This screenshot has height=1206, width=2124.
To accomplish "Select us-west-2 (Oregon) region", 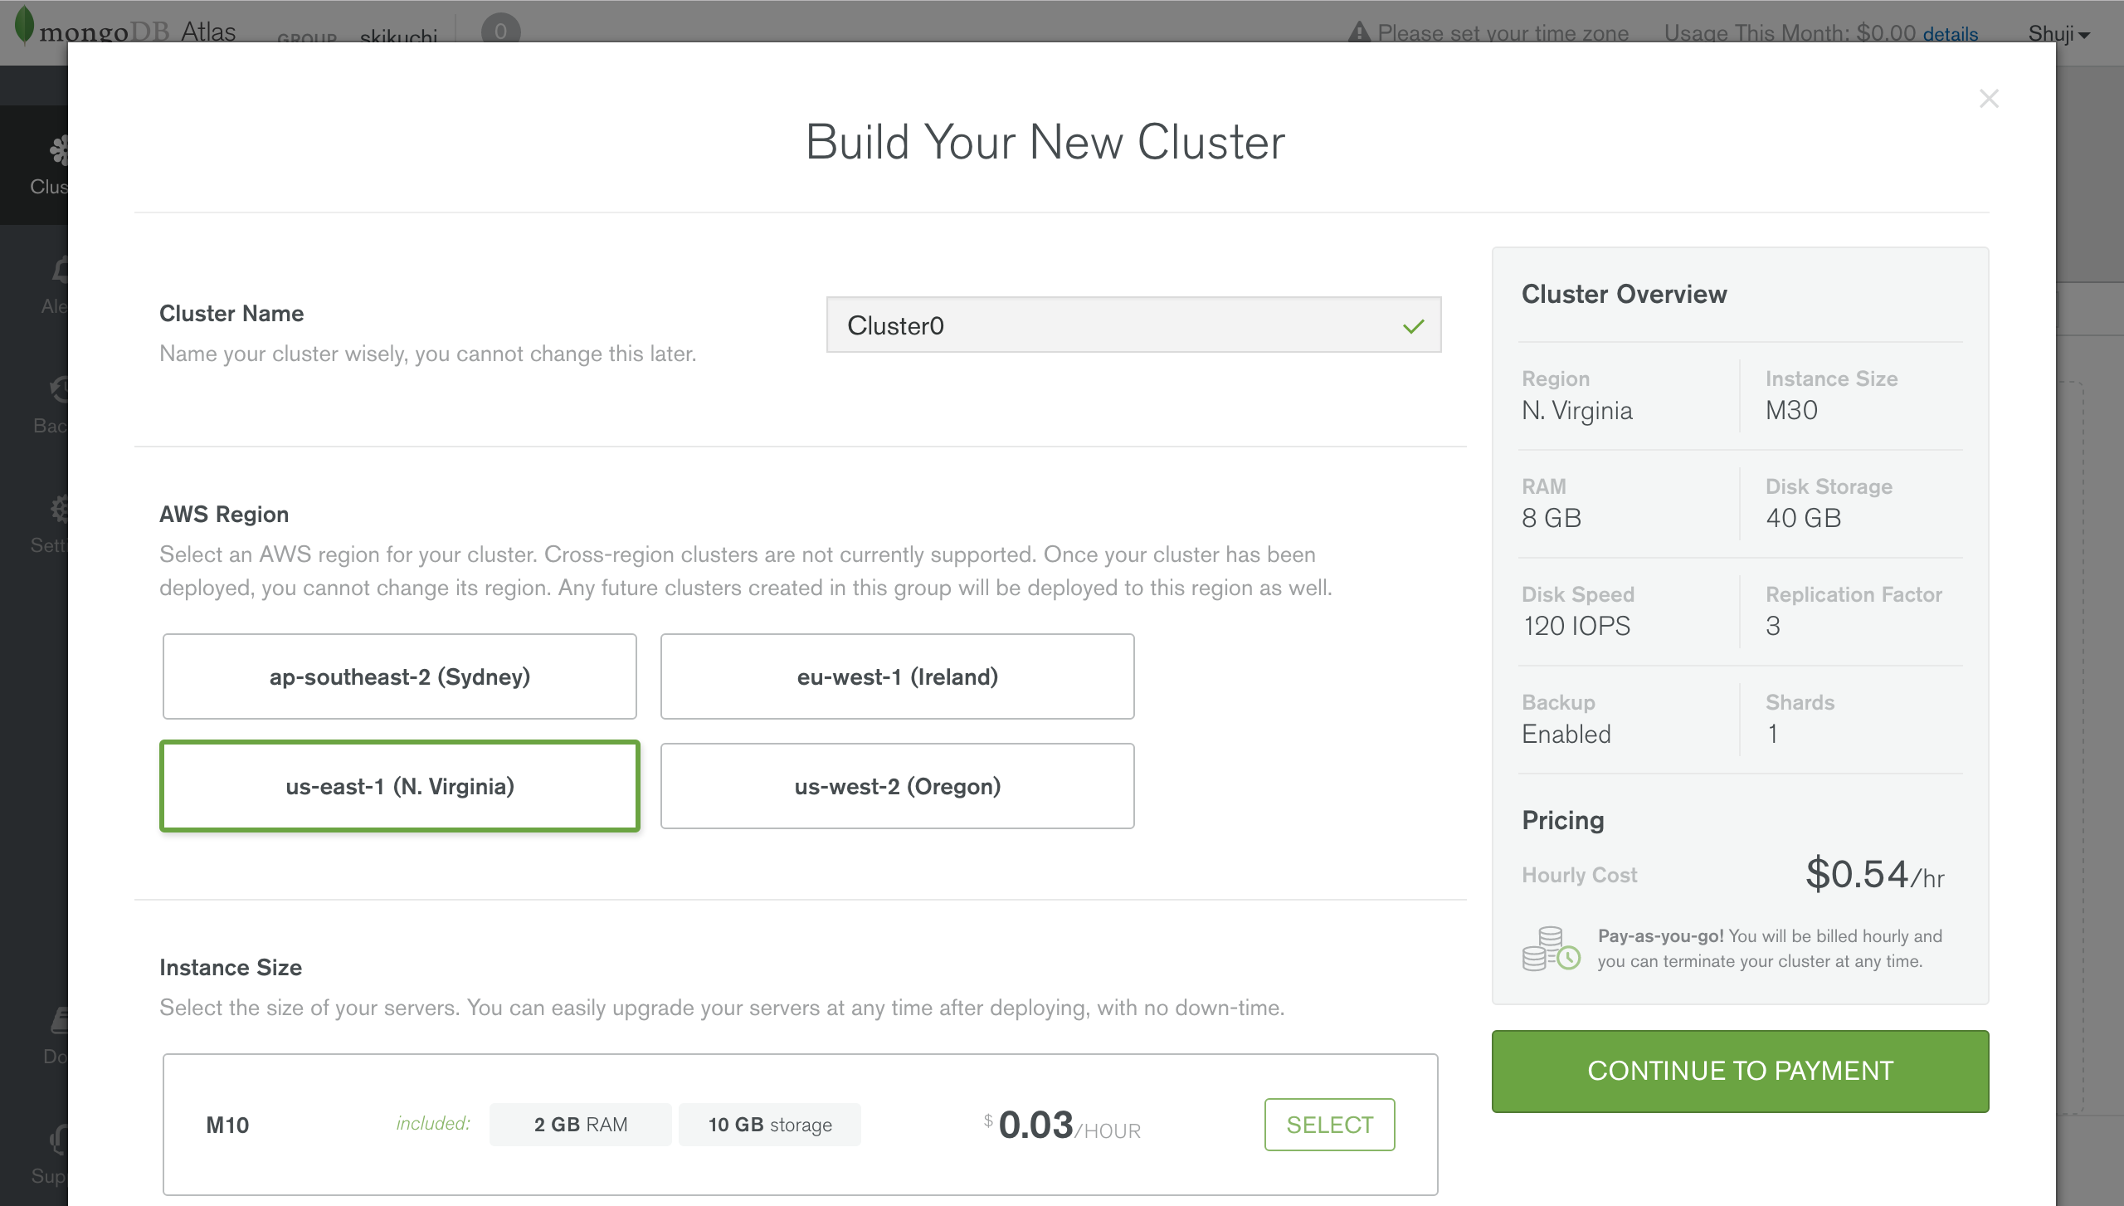I will point(897,786).
